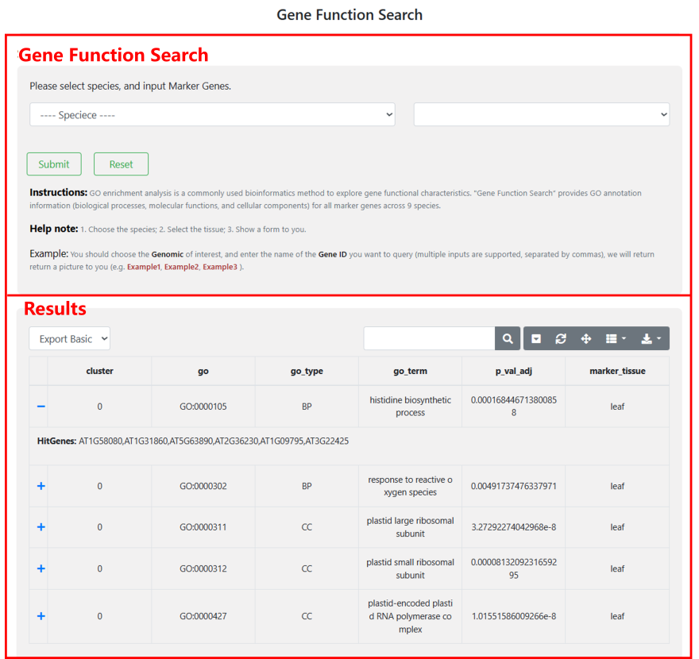Click the refresh table icon

click(x=561, y=339)
